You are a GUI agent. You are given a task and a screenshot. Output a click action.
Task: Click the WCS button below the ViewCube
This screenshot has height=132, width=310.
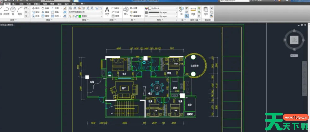coord(294,56)
